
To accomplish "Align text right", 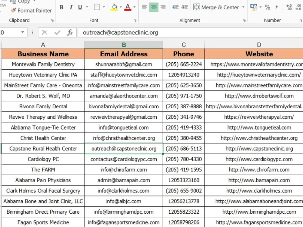I will click(x=163, y=7).
